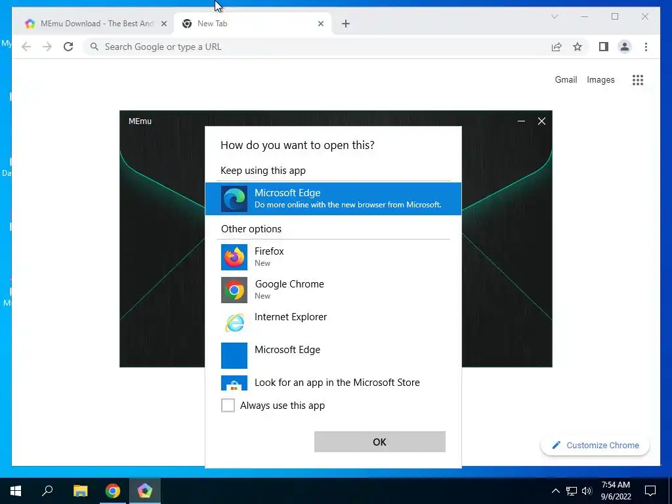This screenshot has width=672, height=504.
Task: Click the MEmu installer taskbar icon
Action: 145,491
